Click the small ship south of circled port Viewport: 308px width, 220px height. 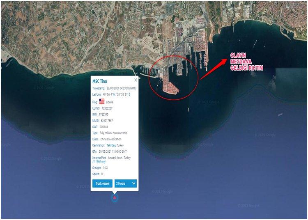point(188,110)
